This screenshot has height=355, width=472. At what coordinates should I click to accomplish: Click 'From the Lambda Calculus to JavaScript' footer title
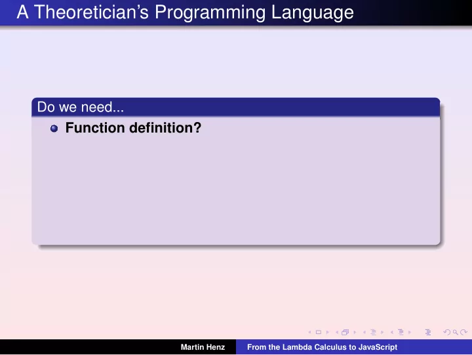click(322, 347)
